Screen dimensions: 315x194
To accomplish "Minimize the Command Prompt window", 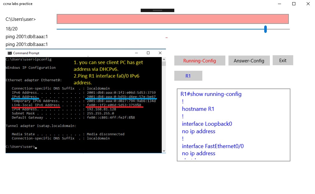I will [136, 53].
